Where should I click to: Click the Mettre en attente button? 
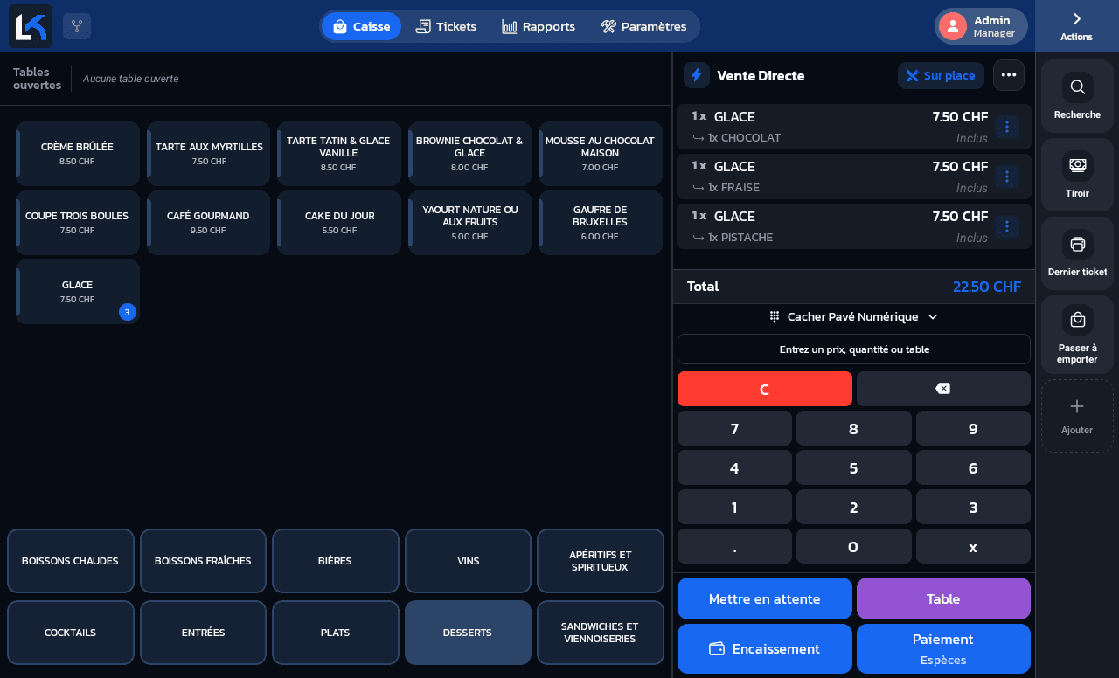click(x=765, y=598)
